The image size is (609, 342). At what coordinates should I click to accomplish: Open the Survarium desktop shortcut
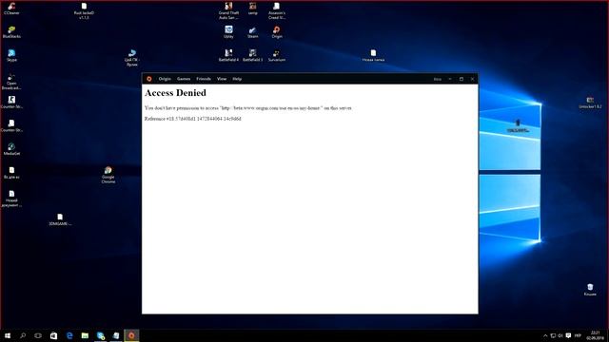click(277, 55)
